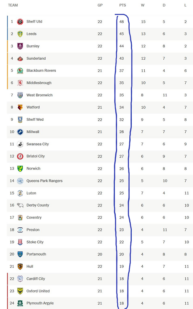This screenshot has height=309, width=193.
Task: Click the W column header
Action: click(143, 5)
